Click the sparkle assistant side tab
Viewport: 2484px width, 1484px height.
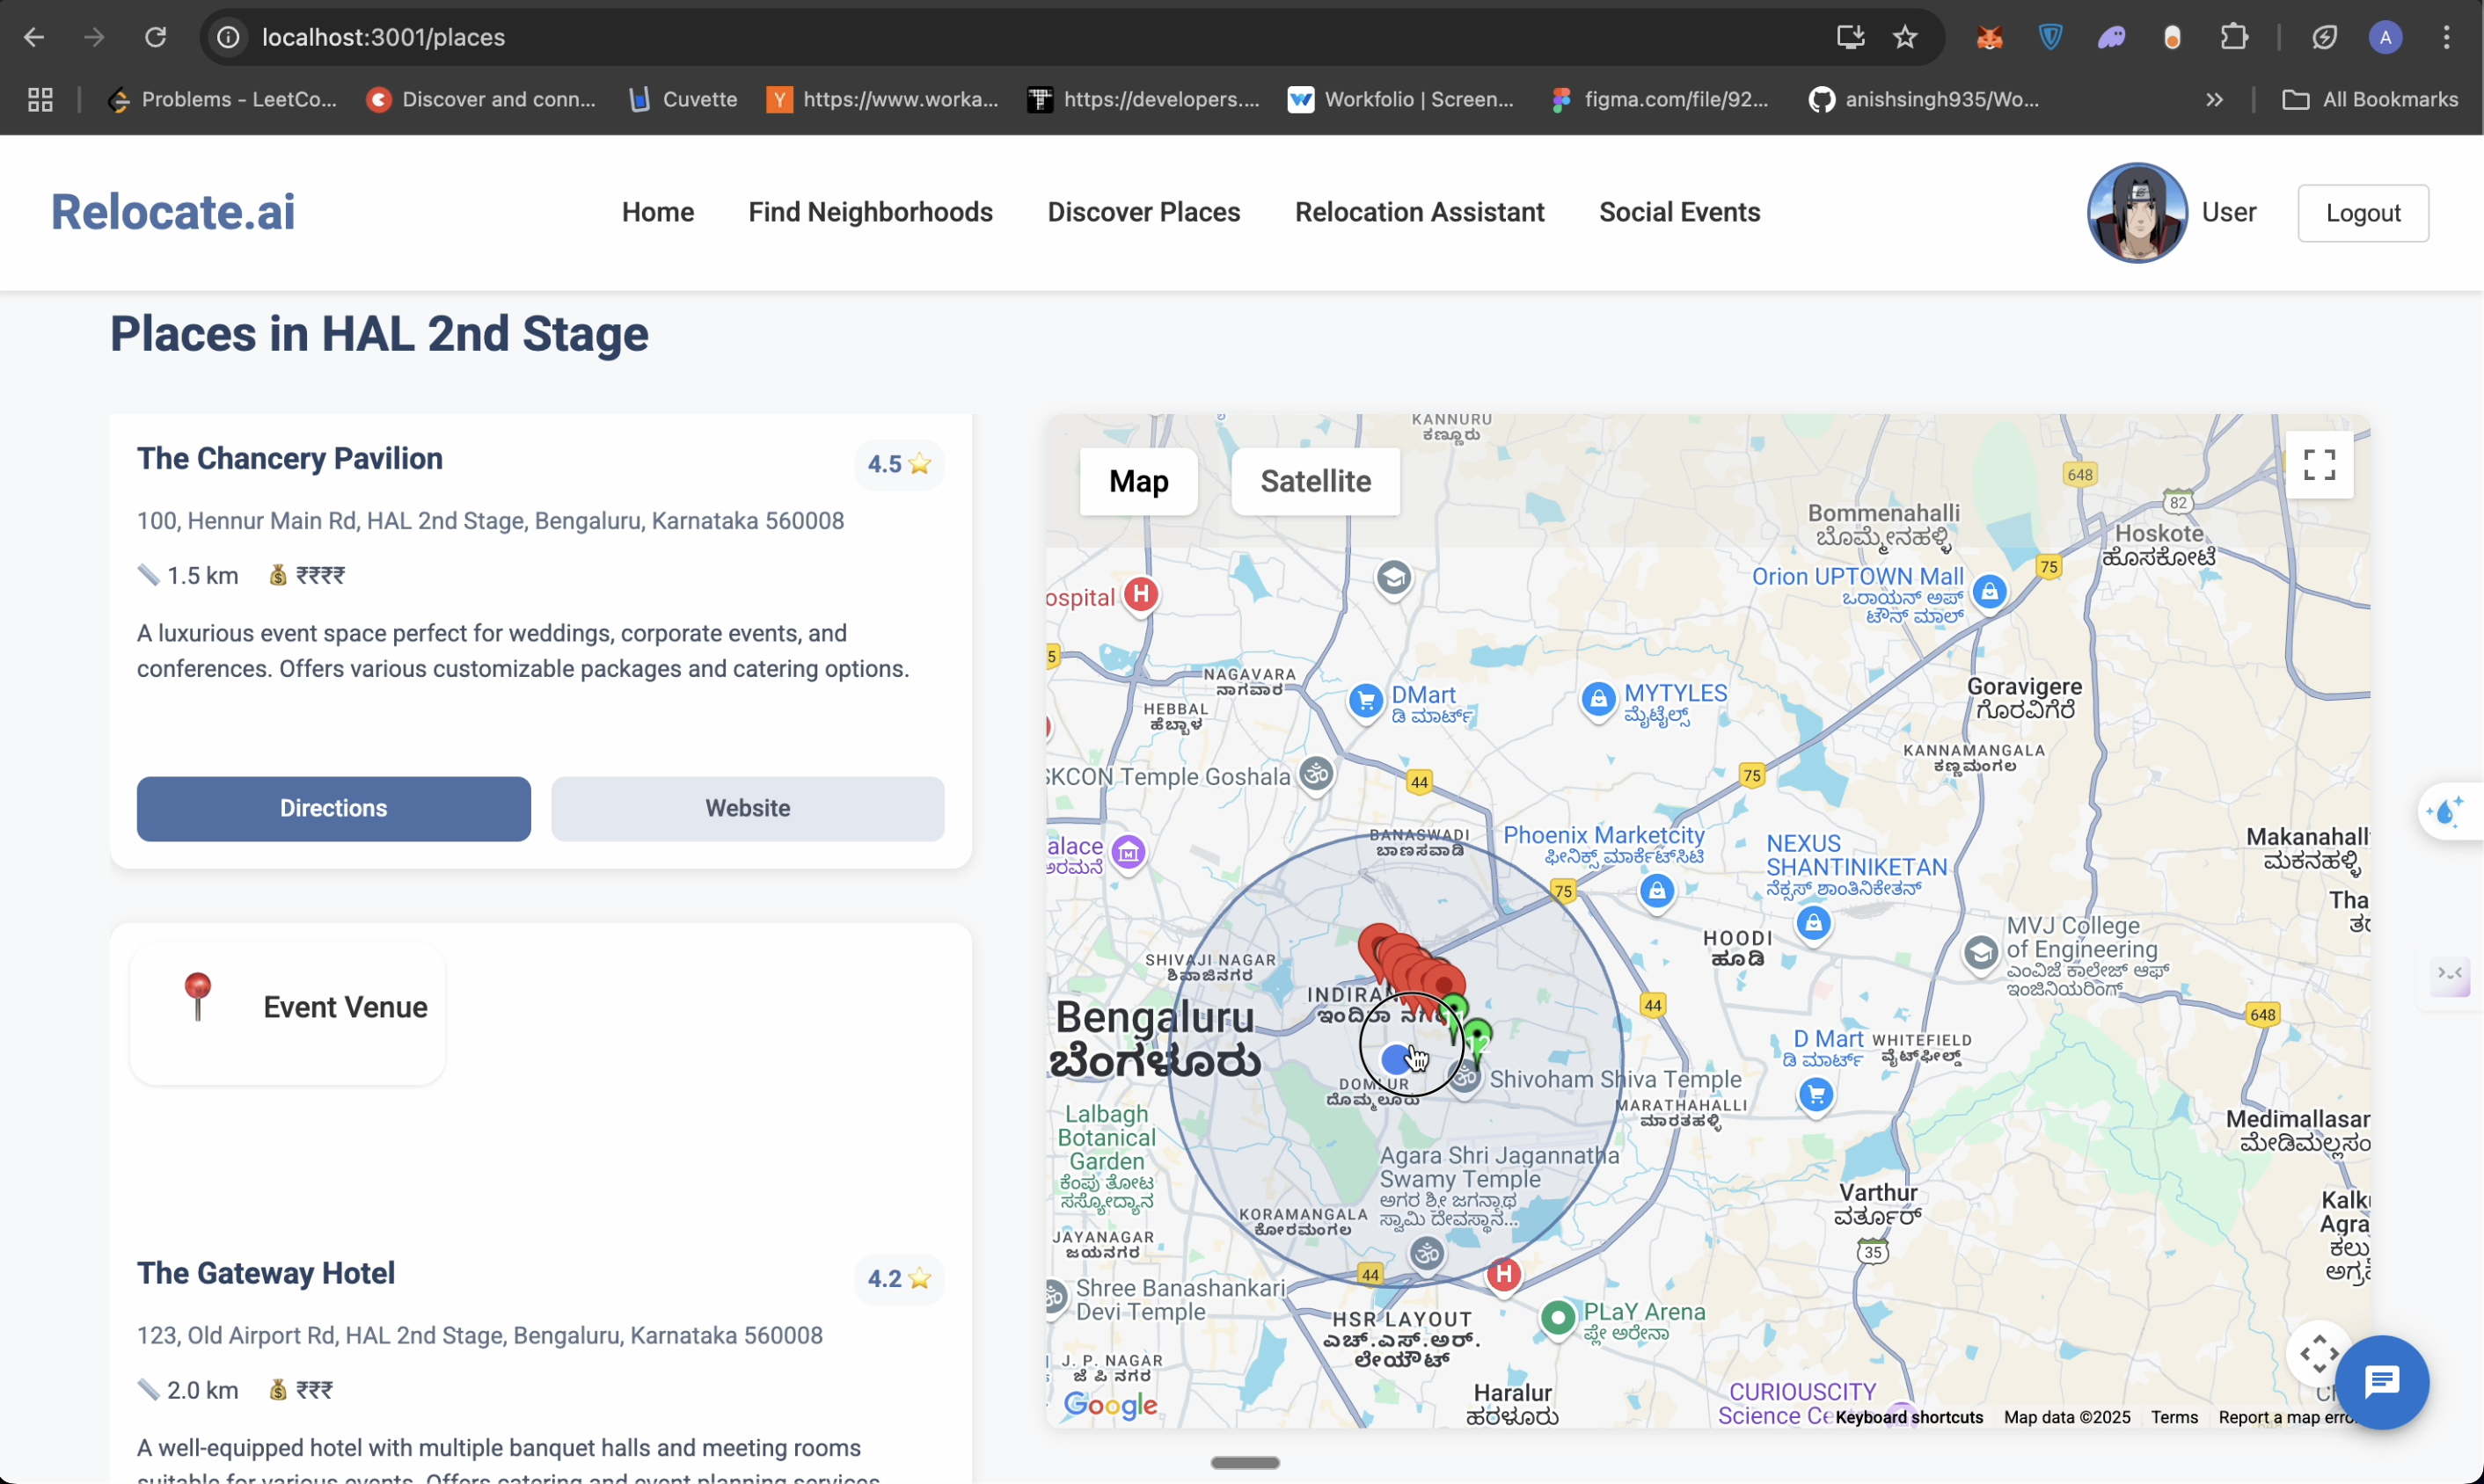tap(2450, 811)
